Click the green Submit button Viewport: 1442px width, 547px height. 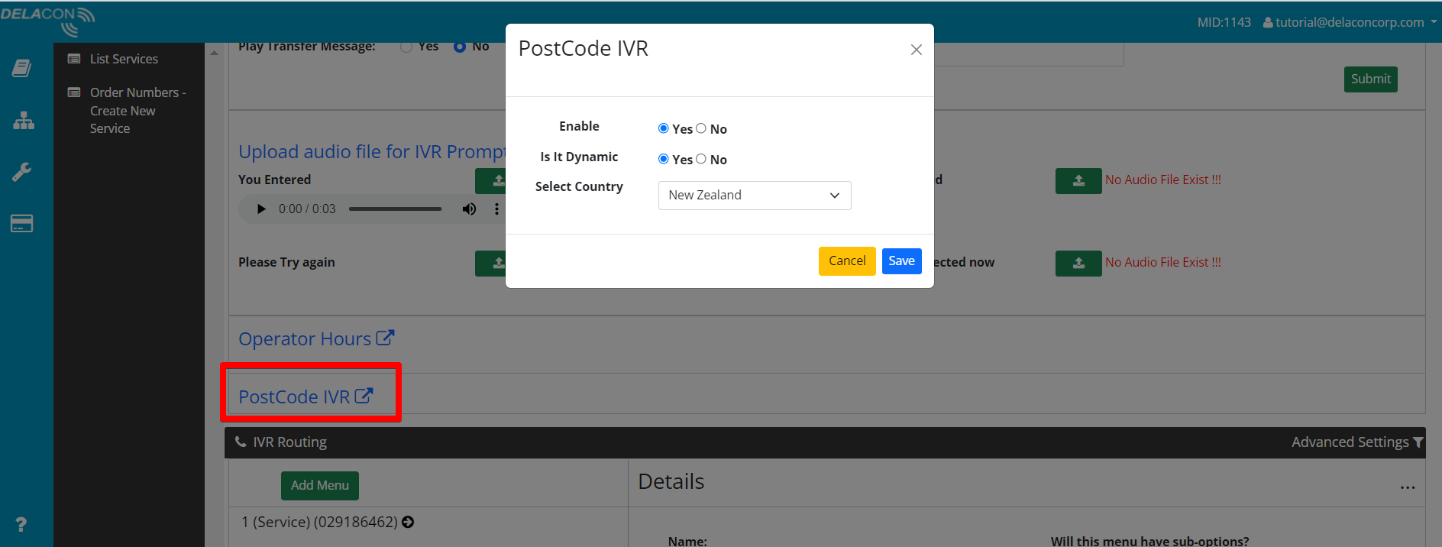point(1370,79)
